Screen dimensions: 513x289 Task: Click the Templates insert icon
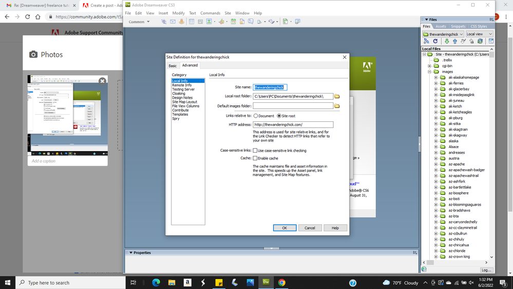(286, 22)
